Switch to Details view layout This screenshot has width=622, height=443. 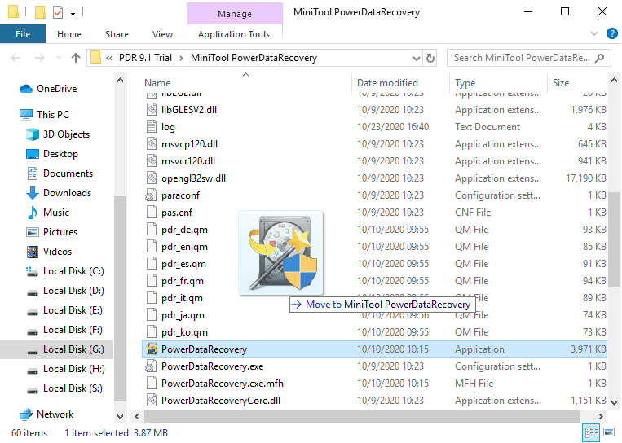pyautogui.click(x=592, y=432)
